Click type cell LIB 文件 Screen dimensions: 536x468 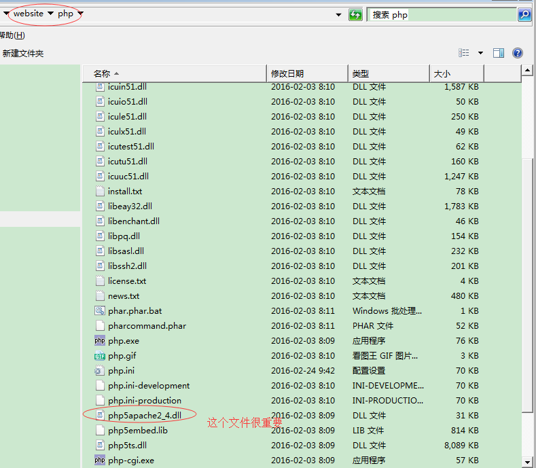368,431
